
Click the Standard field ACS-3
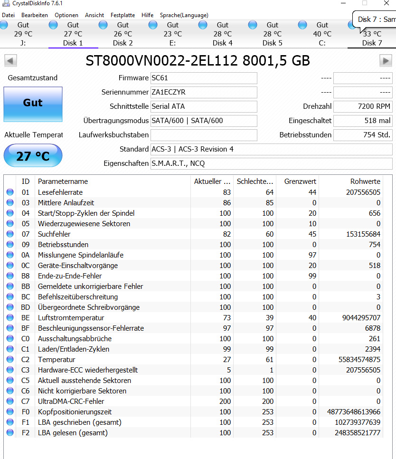pyautogui.click(x=272, y=149)
